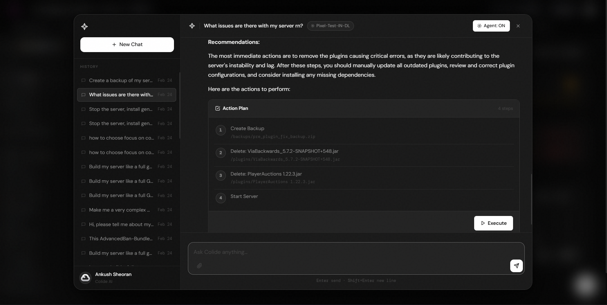Click the send paper-plane button
The width and height of the screenshot is (607, 305).
516,266
